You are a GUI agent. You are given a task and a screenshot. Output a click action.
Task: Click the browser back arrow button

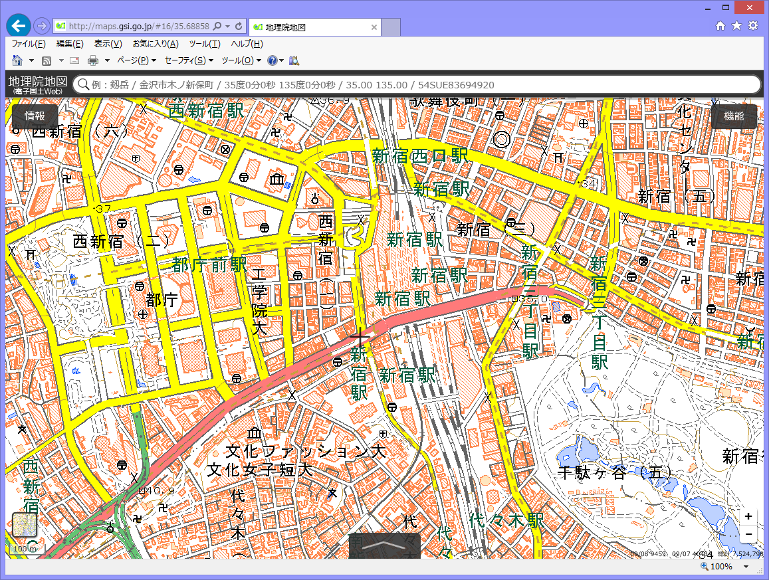click(18, 26)
